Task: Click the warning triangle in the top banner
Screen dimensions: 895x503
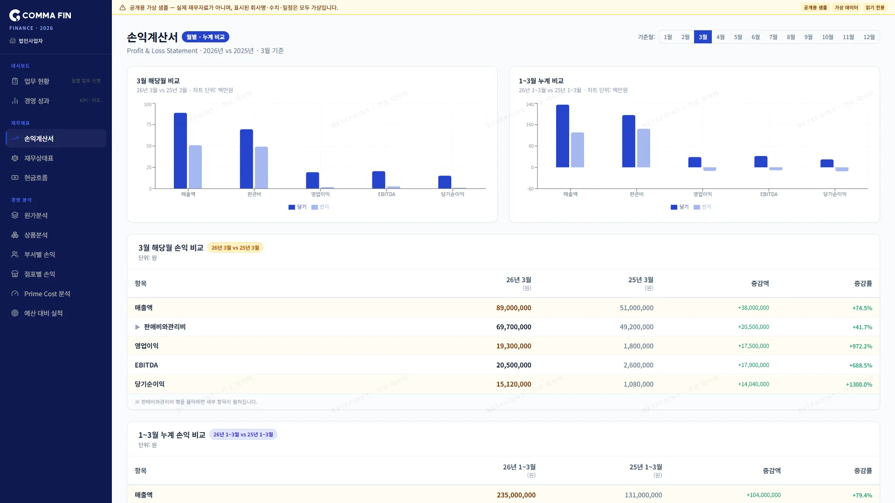Action: (123, 7)
